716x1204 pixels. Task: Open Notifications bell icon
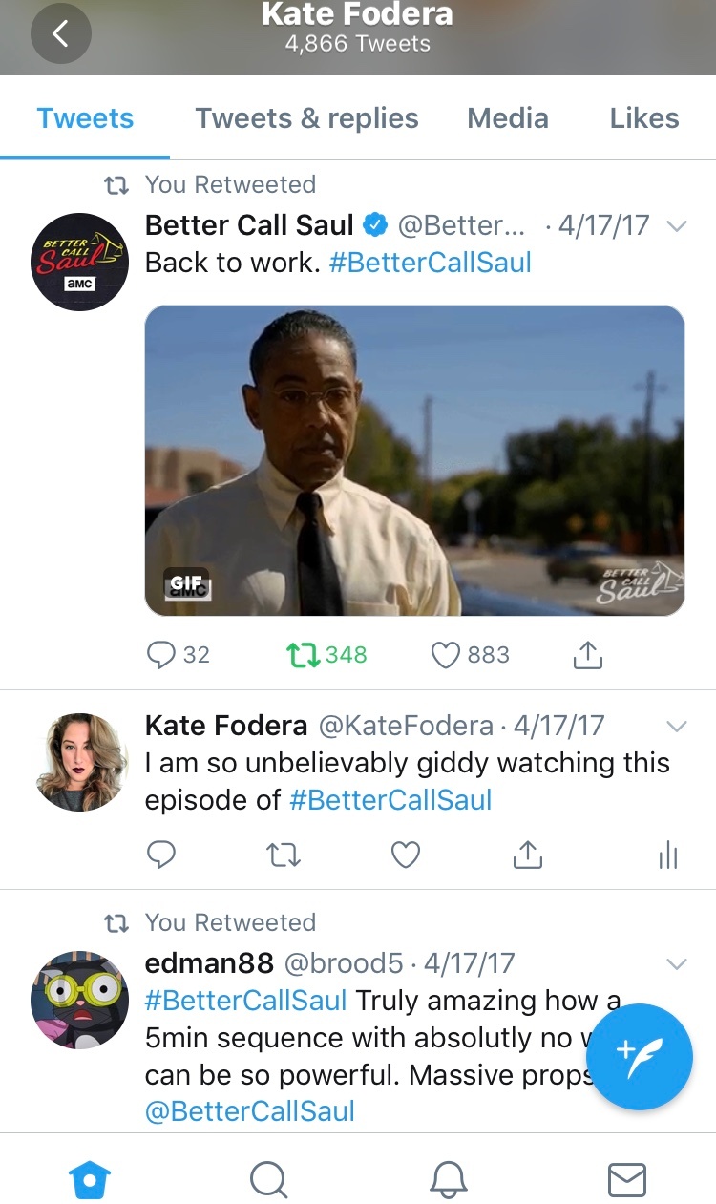coord(448,1180)
